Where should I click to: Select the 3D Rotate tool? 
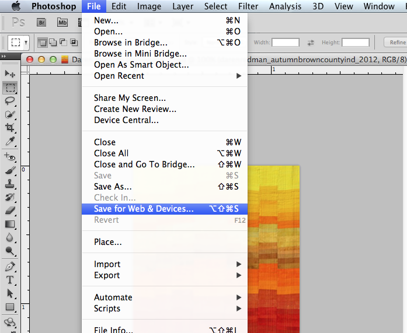click(x=10, y=322)
